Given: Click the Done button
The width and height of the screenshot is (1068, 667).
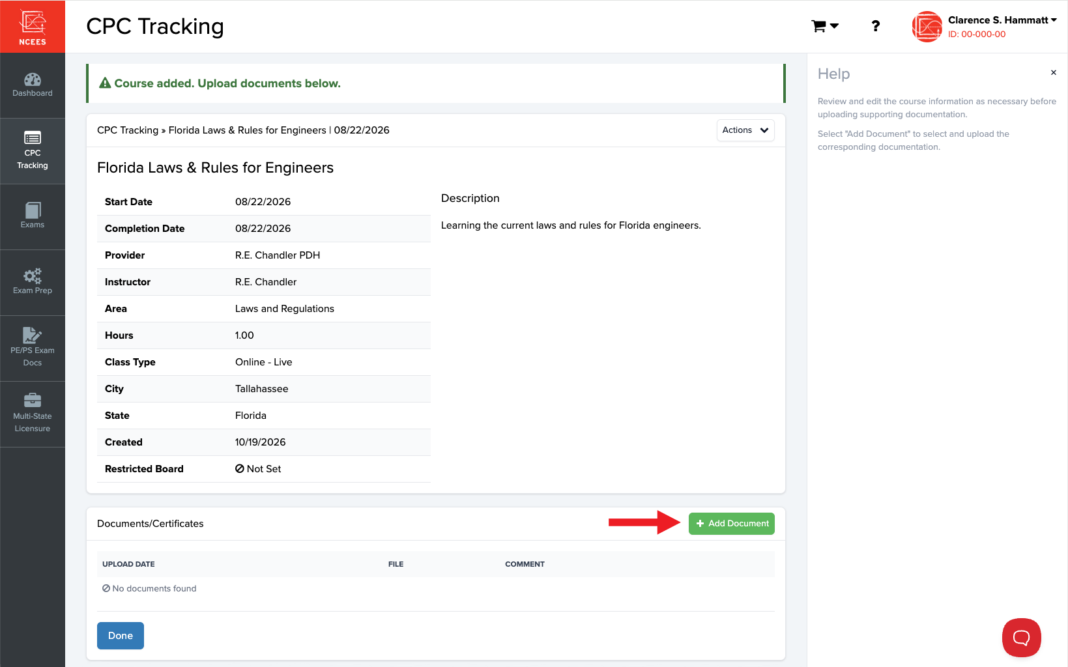Looking at the screenshot, I should [121, 636].
